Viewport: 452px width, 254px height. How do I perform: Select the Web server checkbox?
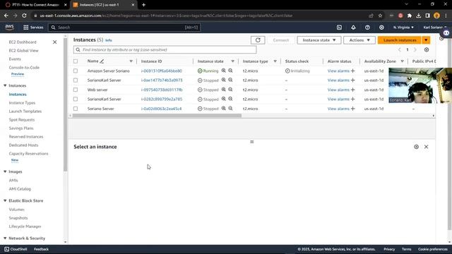point(76,90)
